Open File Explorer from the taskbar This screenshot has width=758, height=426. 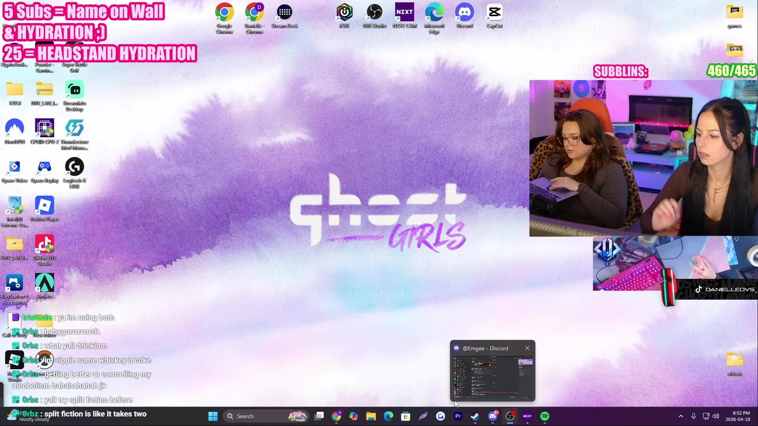(371, 416)
